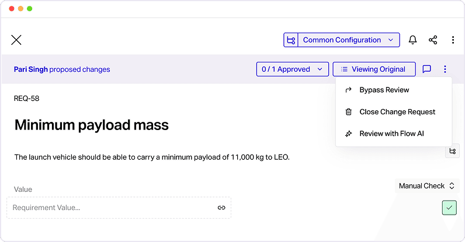This screenshot has height=242, width=465.
Task: Click the Viewing Original button
Action: [x=374, y=69]
